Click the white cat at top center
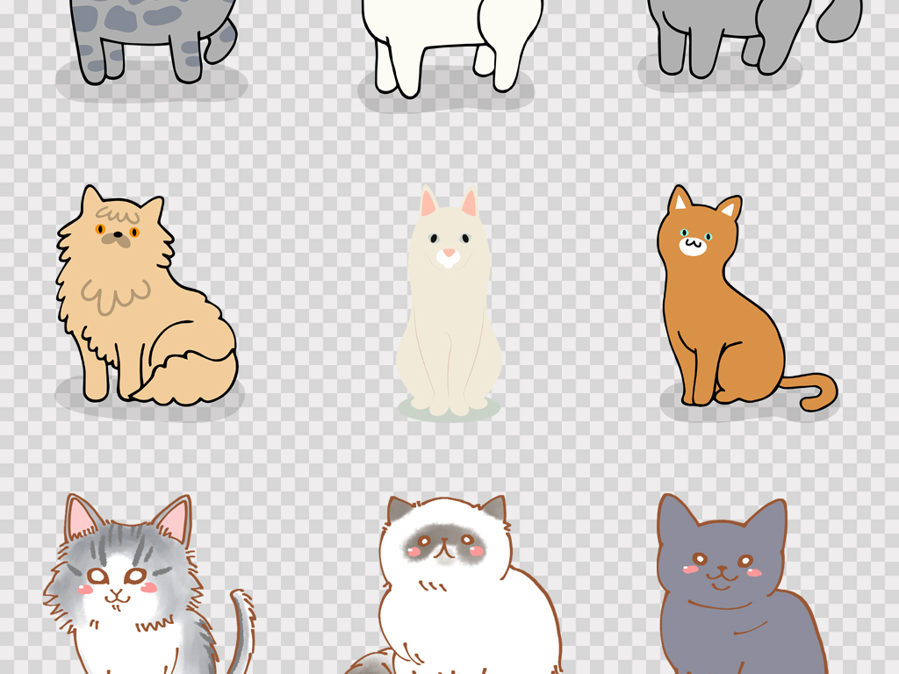Screen dimensions: 899x674 coord(448,26)
